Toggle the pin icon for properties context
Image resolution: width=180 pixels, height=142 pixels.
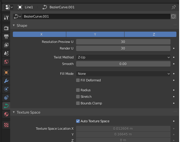click(x=173, y=7)
